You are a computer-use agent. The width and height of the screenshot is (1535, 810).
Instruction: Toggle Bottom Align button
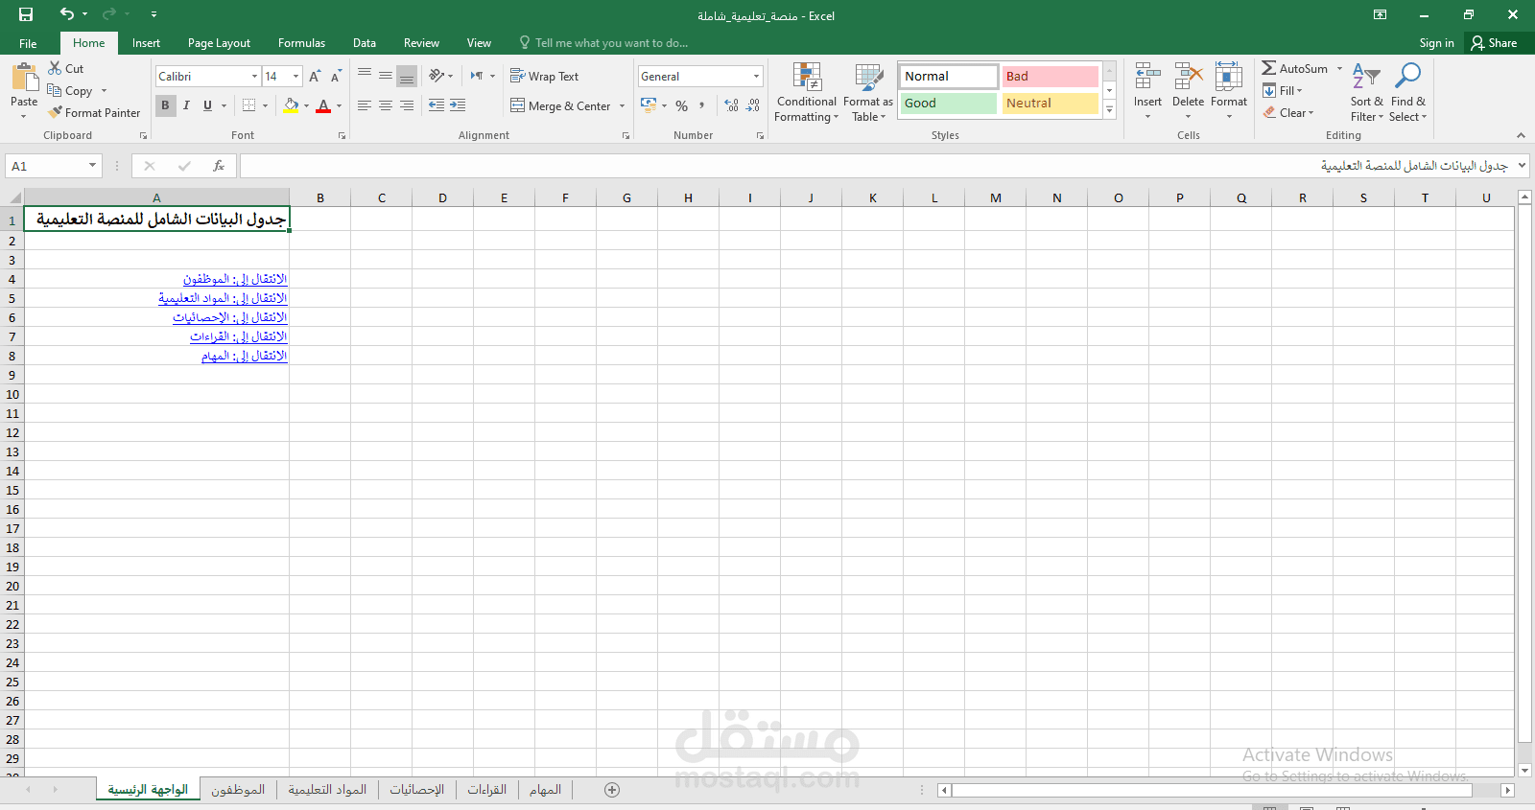[407, 75]
